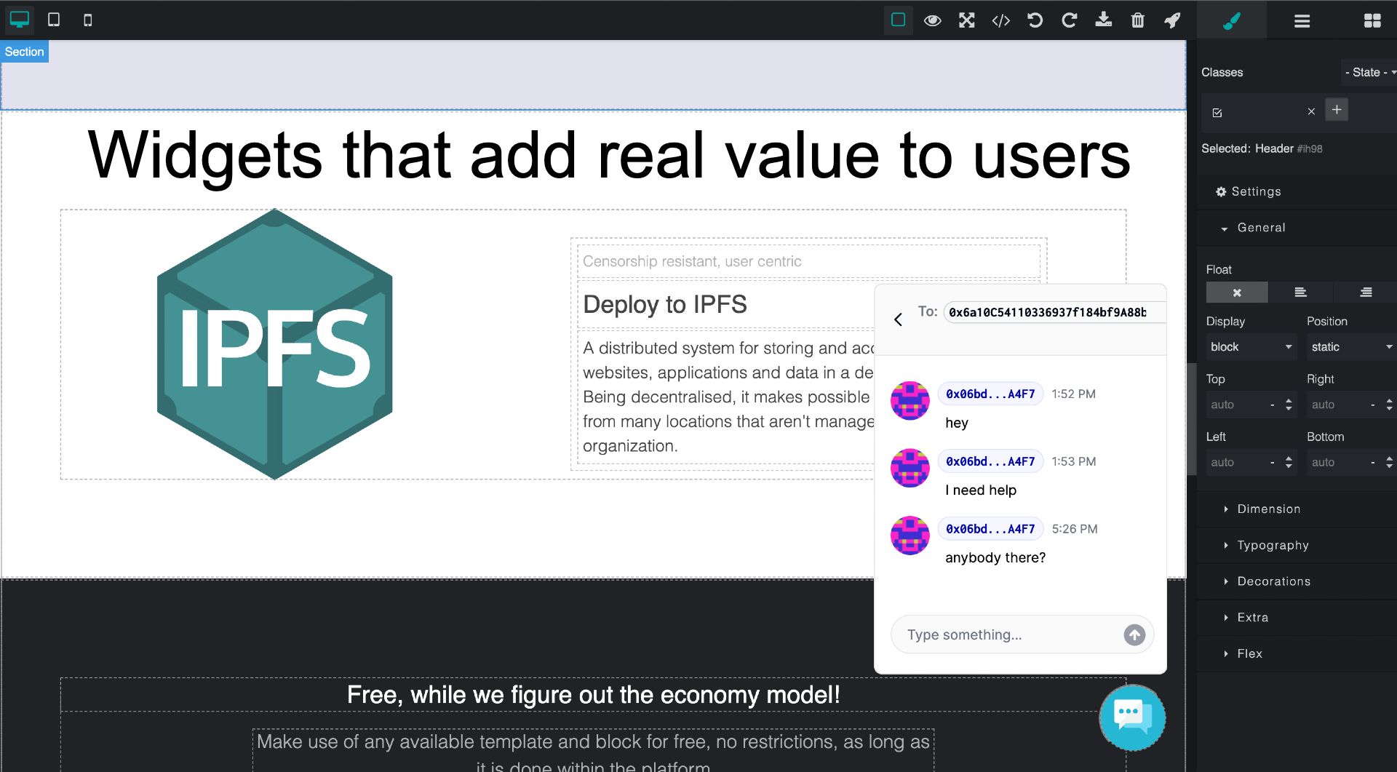Click the Left auto value field

(1235, 462)
